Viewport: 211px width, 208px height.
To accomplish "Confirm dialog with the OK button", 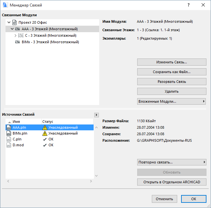I will click(x=194, y=199).
